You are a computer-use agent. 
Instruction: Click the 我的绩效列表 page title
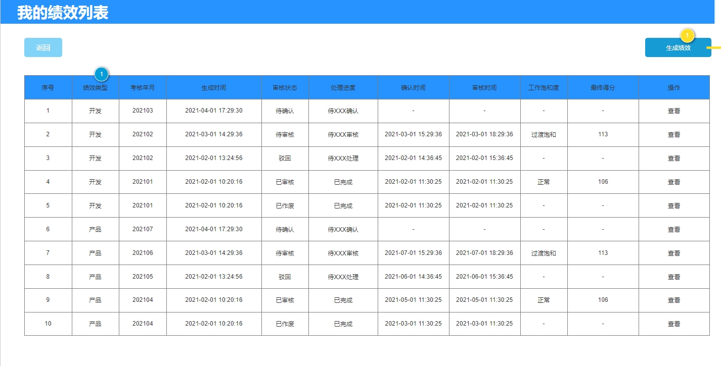tap(63, 13)
